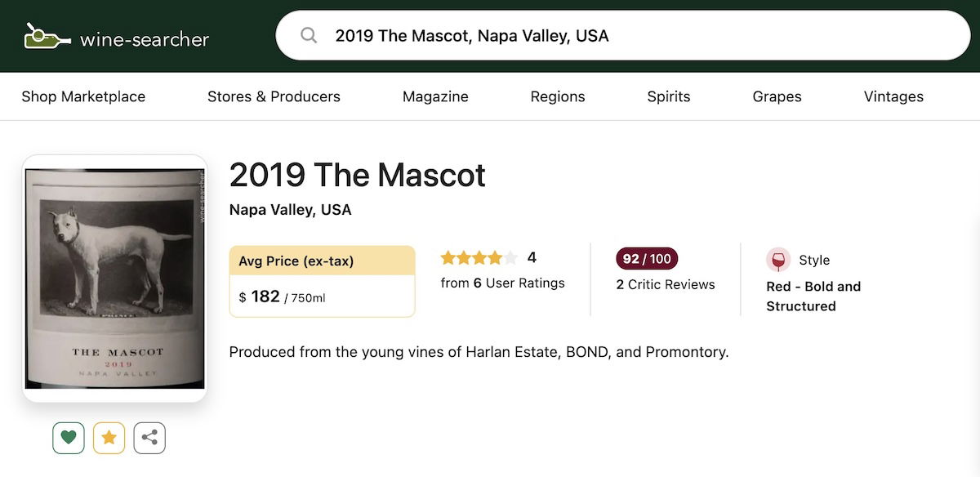Click the wine-searcher logo icon
This screenshot has height=477, width=980.
click(x=47, y=37)
